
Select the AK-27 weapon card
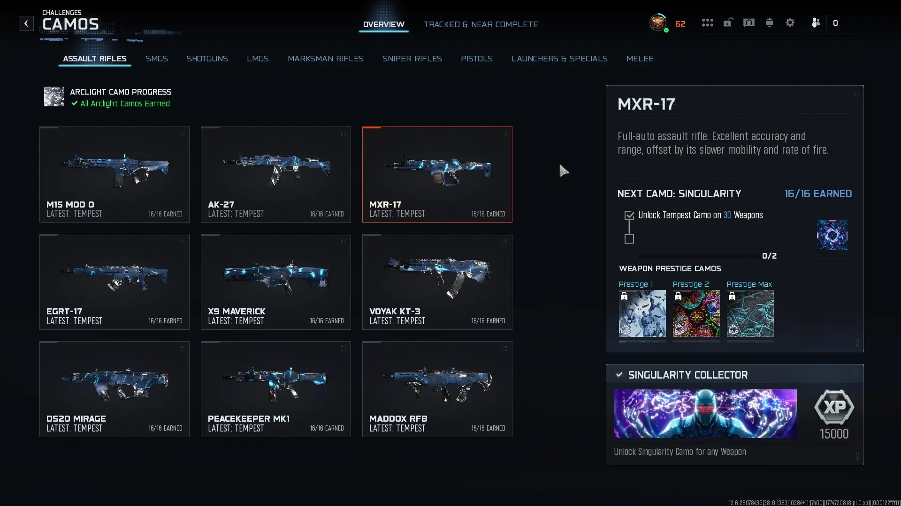click(x=276, y=174)
